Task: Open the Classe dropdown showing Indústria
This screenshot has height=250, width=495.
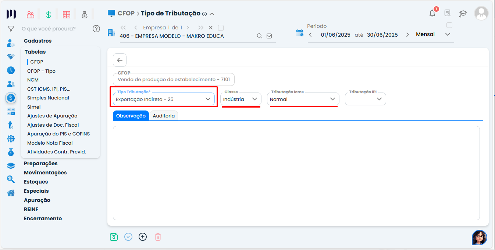Action: (x=254, y=99)
